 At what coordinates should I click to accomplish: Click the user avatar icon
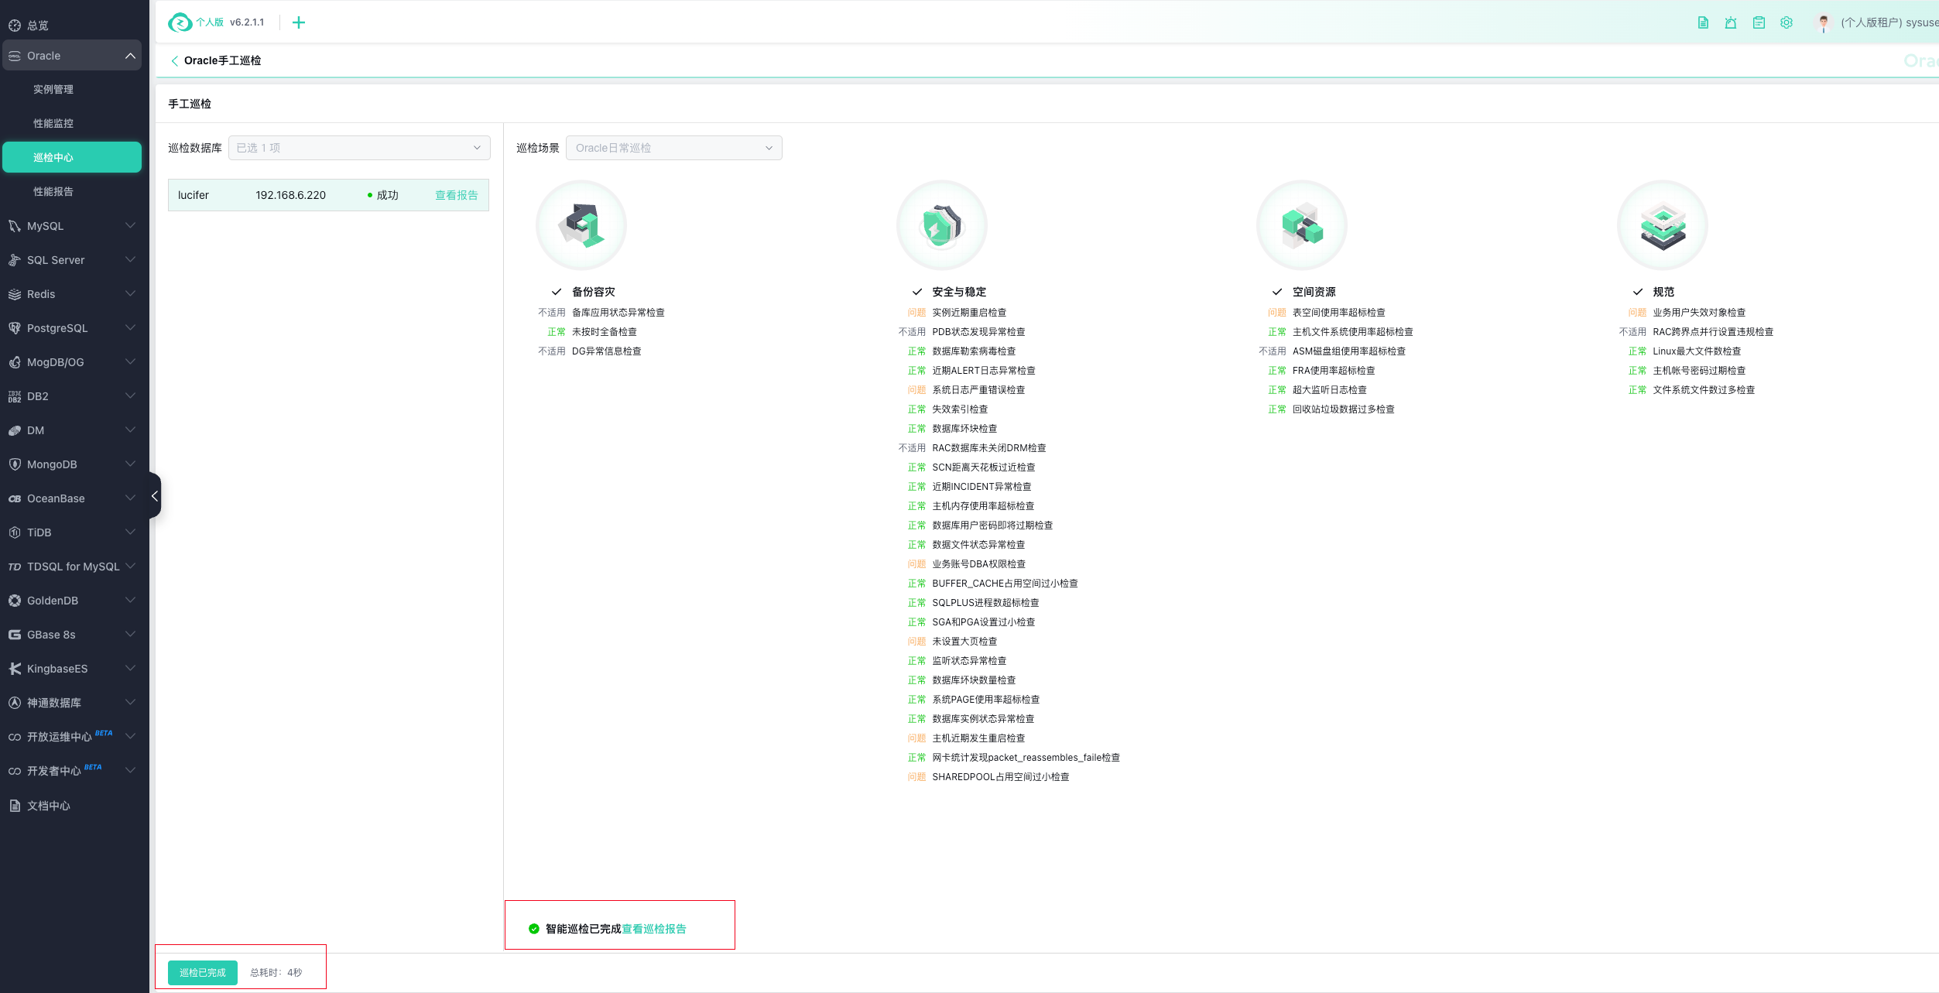tap(1823, 22)
